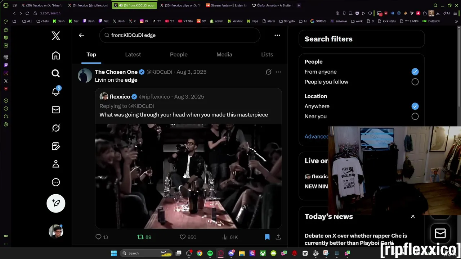Open search options three-dot menu
Screen dimensions: 461x259
pos(277,35)
